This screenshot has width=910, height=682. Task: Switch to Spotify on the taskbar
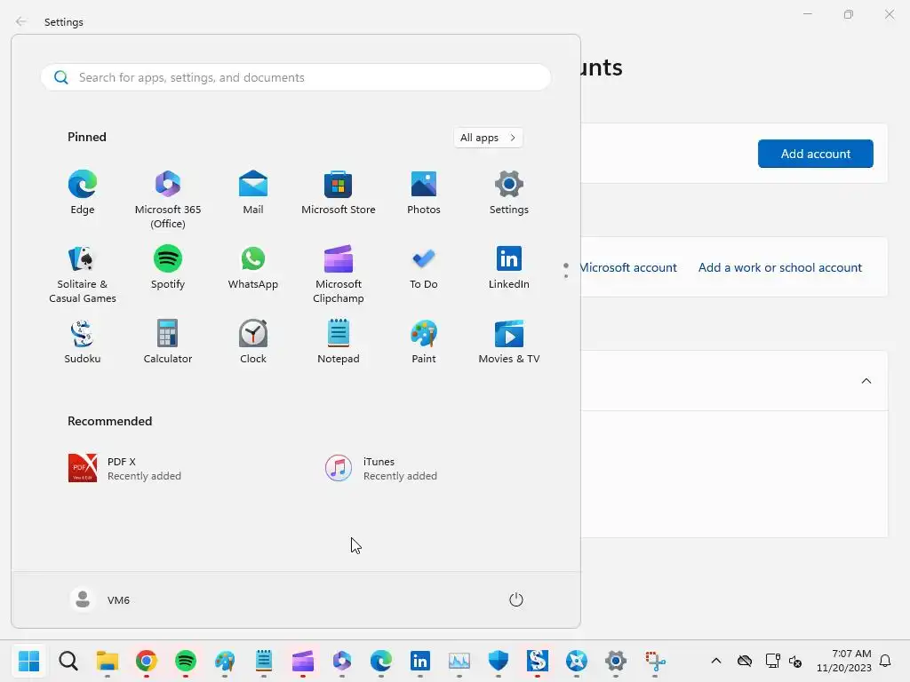pos(185,661)
